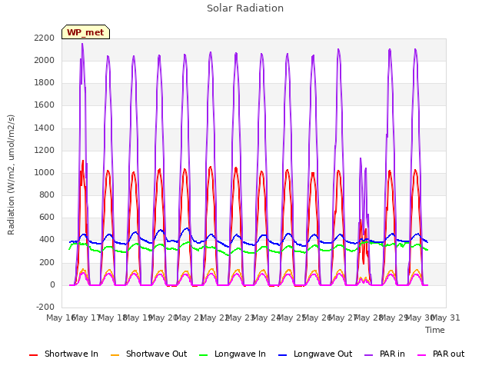Toggle Longwave In legend entry
The width and height of the screenshot is (492, 369).
[232, 354]
